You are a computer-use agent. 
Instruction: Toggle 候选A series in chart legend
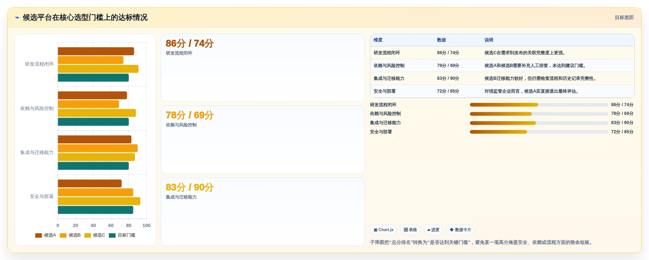pos(46,235)
